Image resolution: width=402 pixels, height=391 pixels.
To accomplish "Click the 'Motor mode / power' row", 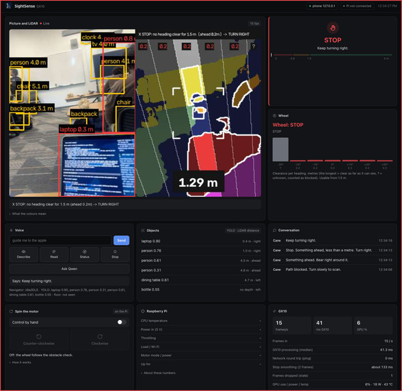I will pos(201,356).
